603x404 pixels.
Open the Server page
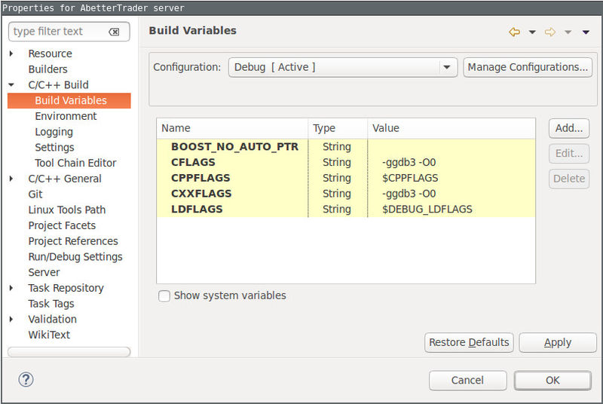point(44,273)
